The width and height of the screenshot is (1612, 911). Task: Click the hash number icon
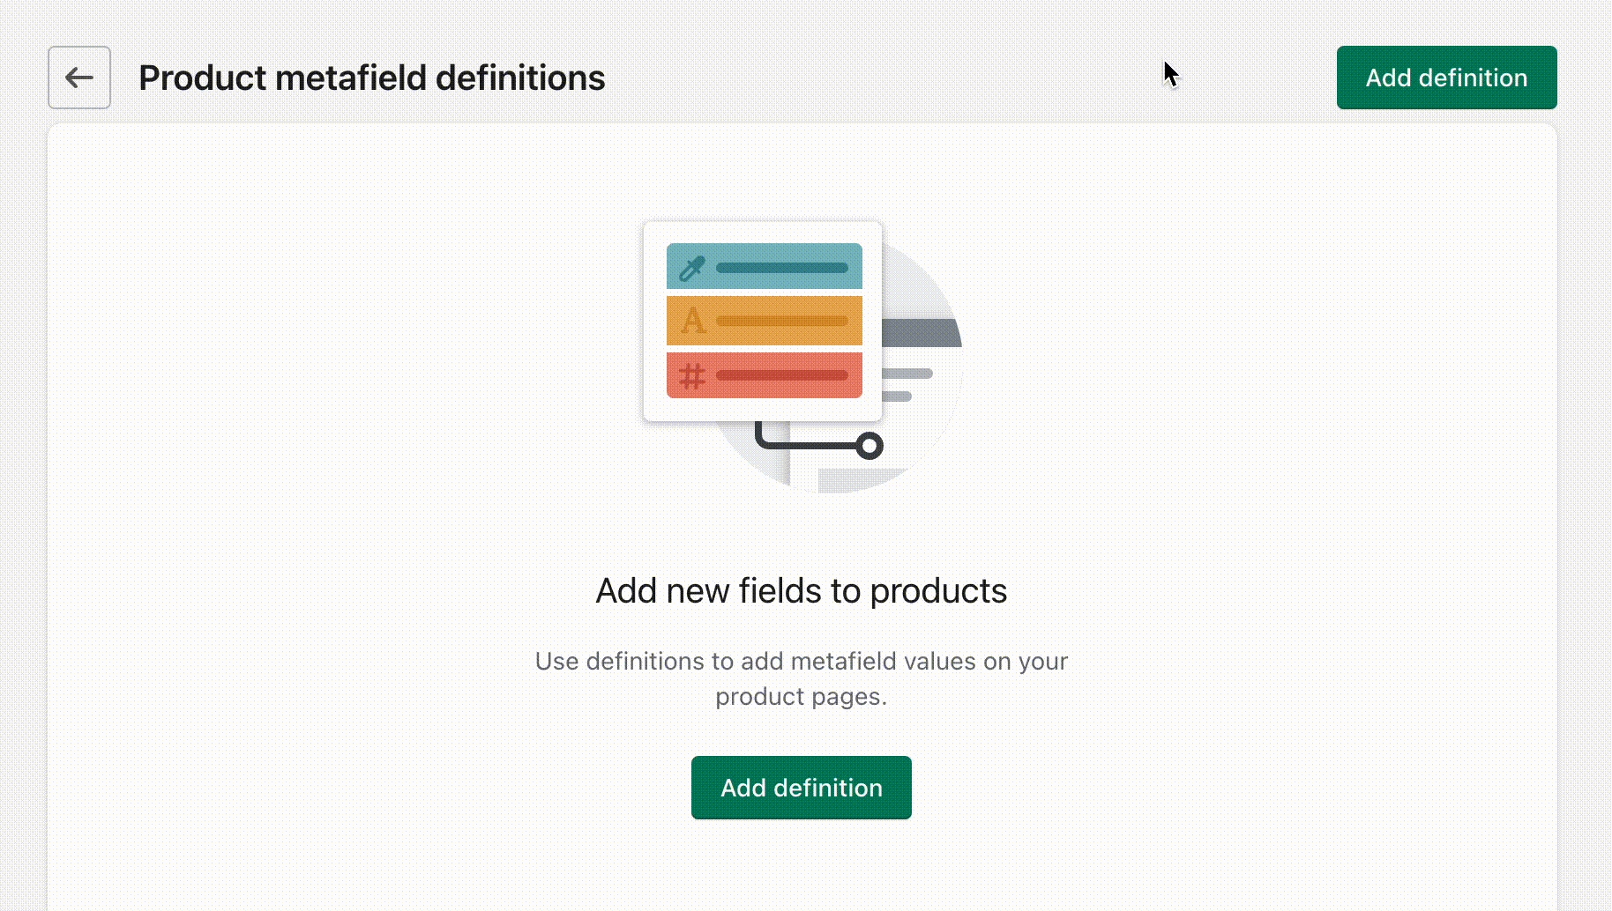(691, 376)
